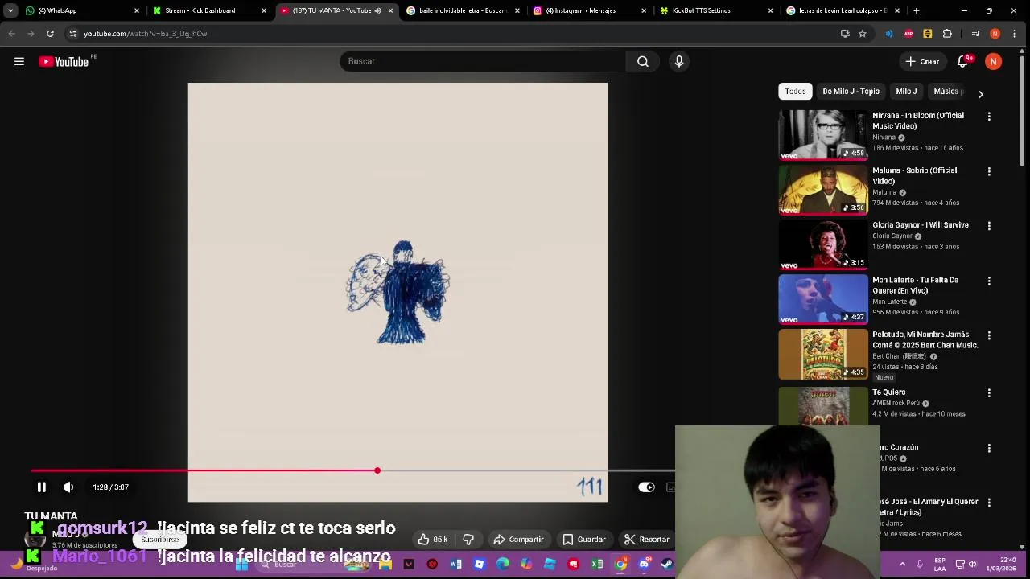The width and height of the screenshot is (1030, 579).
Task: Open Discord from the Windows taskbar
Action: click(x=644, y=564)
